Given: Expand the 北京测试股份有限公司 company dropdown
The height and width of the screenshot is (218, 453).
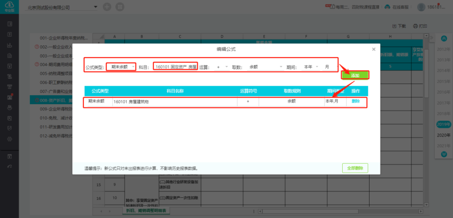Looking at the screenshot, I should (x=96, y=7).
